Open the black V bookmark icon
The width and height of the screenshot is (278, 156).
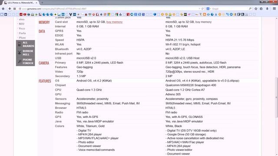(x=70, y=14)
